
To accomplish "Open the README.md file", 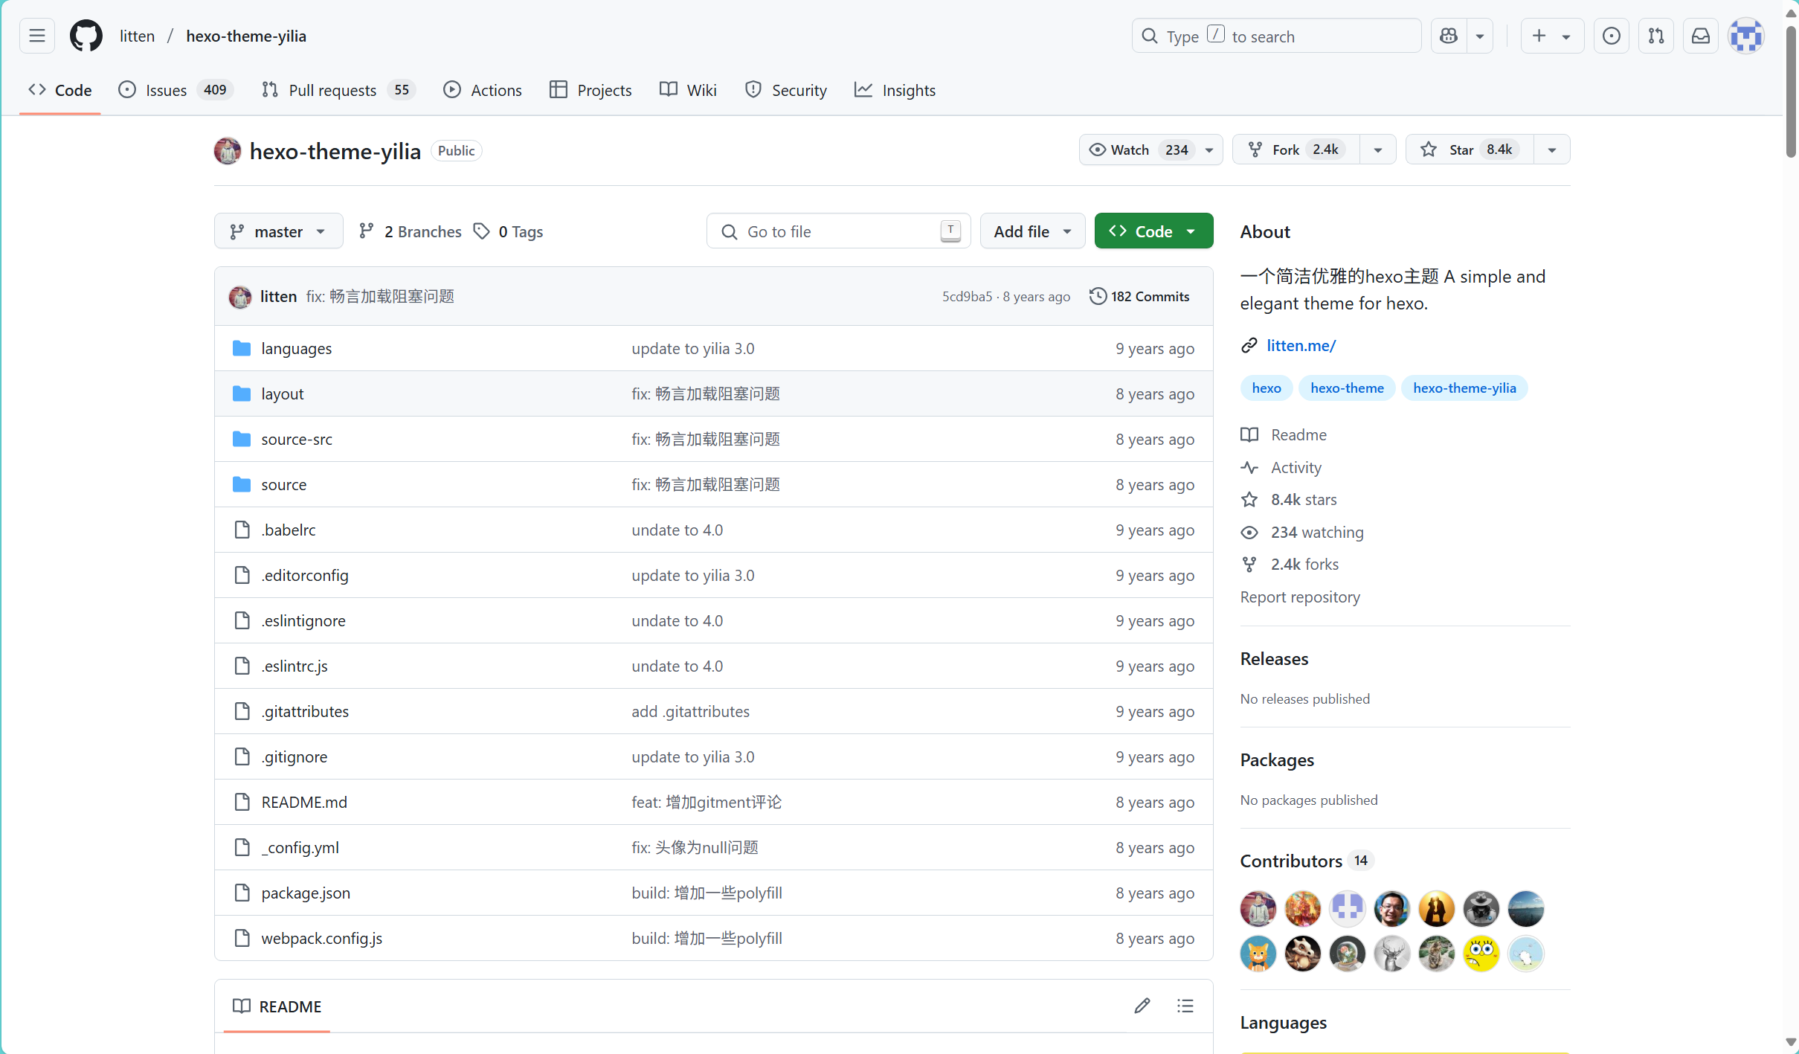I will tap(304, 802).
